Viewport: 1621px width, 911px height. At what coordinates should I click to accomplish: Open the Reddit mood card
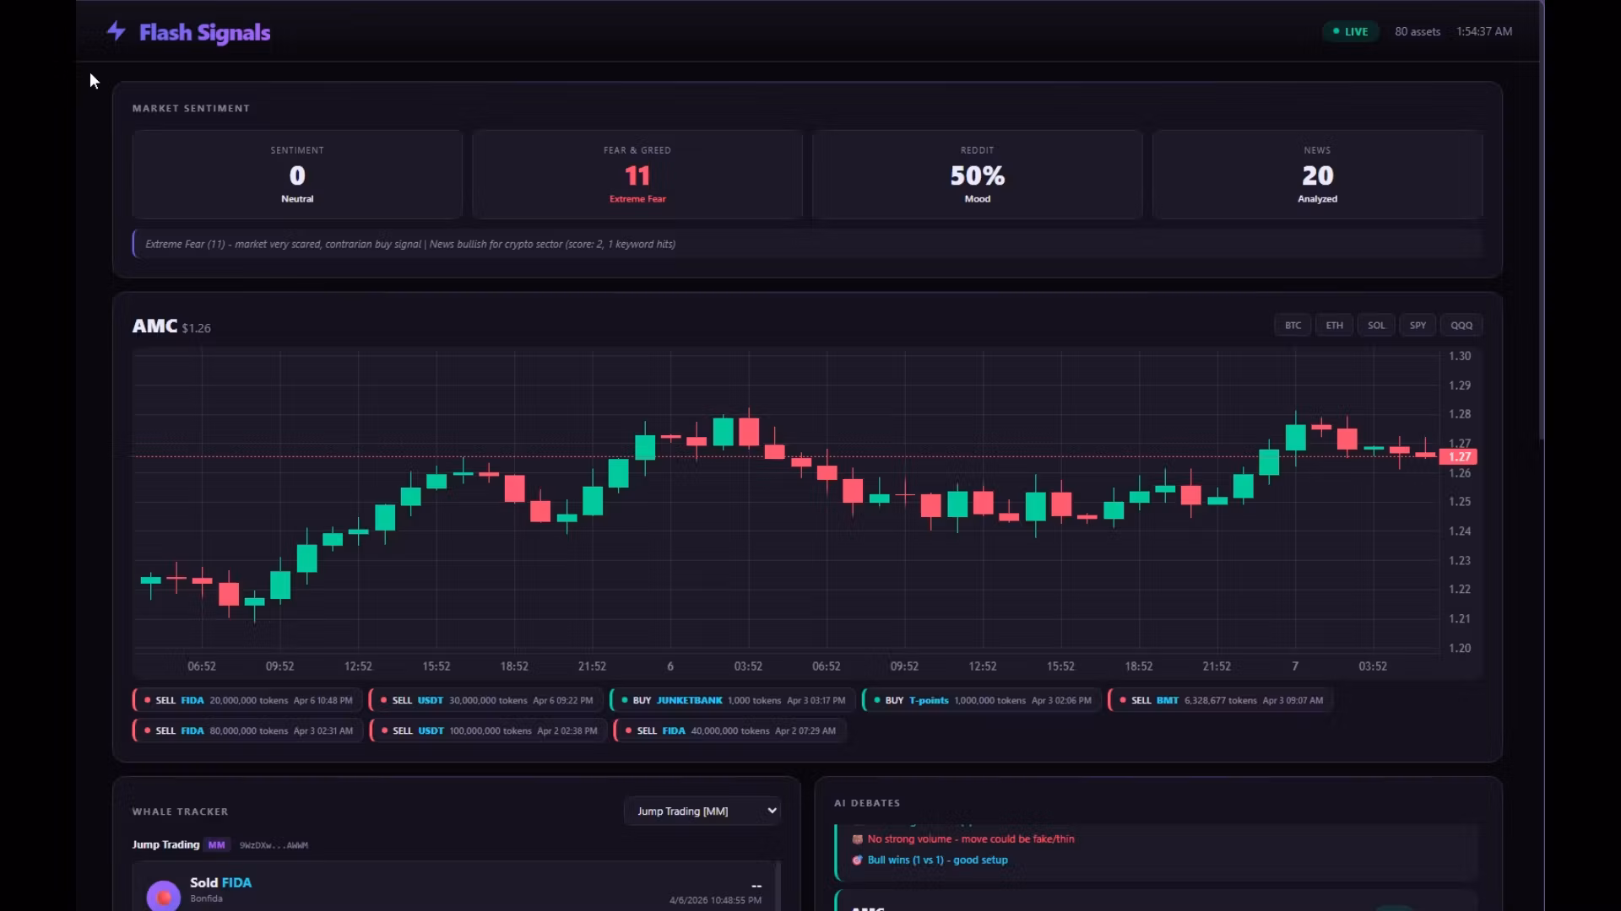coord(978,175)
